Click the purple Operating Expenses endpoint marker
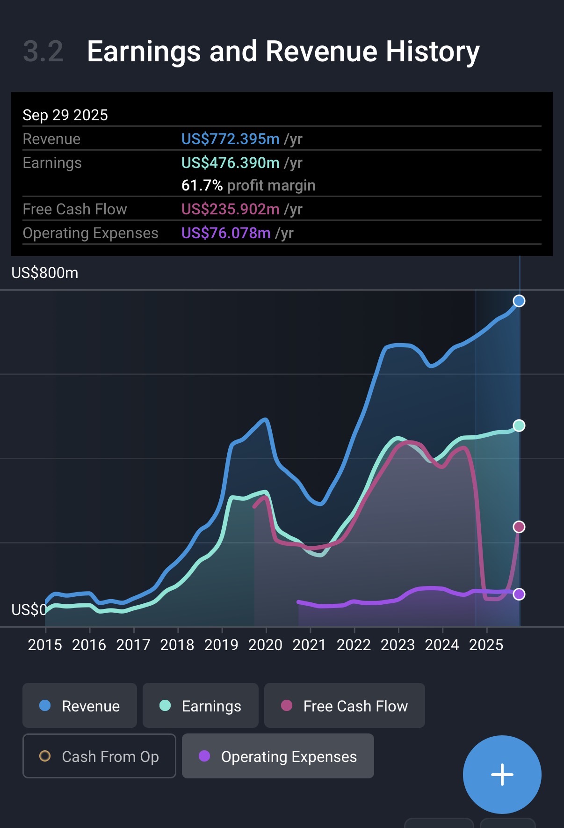Viewport: 564px width, 828px height. click(519, 594)
